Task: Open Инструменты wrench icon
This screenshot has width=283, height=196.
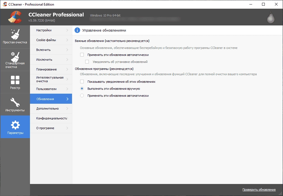Action: pyautogui.click(x=15, y=102)
